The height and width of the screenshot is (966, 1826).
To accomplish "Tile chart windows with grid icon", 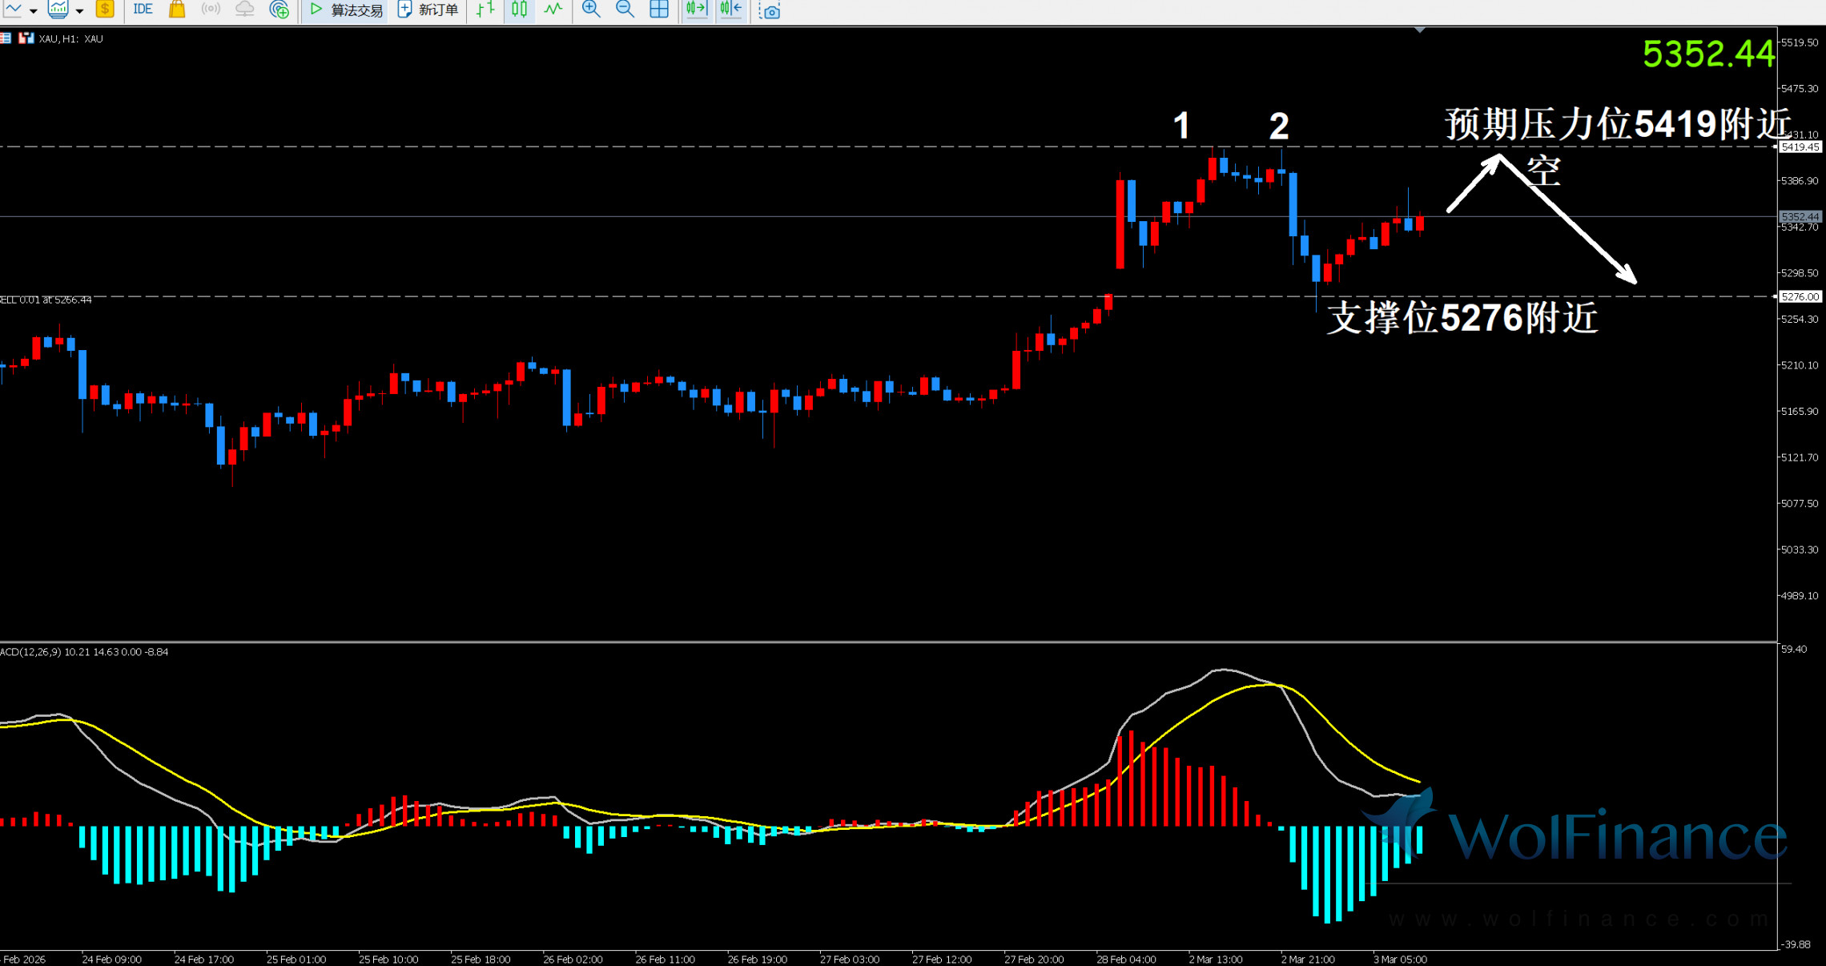I will click(x=658, y=10).
